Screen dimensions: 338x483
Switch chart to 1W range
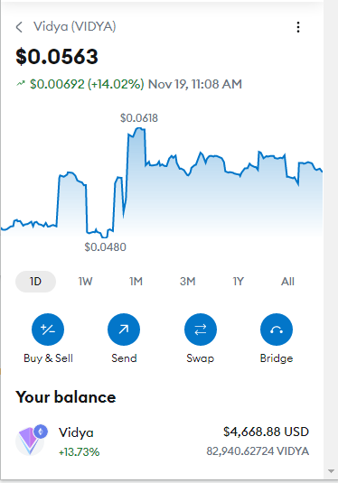[86, 282]
